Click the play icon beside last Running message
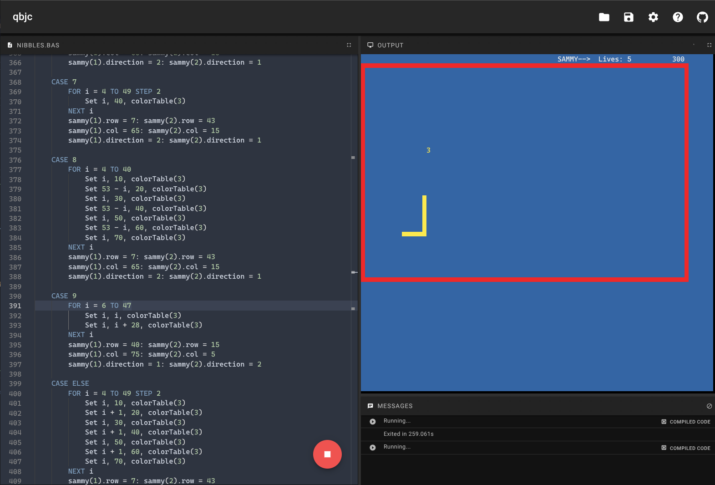Viewport: 715px width, 485px height. pos(373,448)
